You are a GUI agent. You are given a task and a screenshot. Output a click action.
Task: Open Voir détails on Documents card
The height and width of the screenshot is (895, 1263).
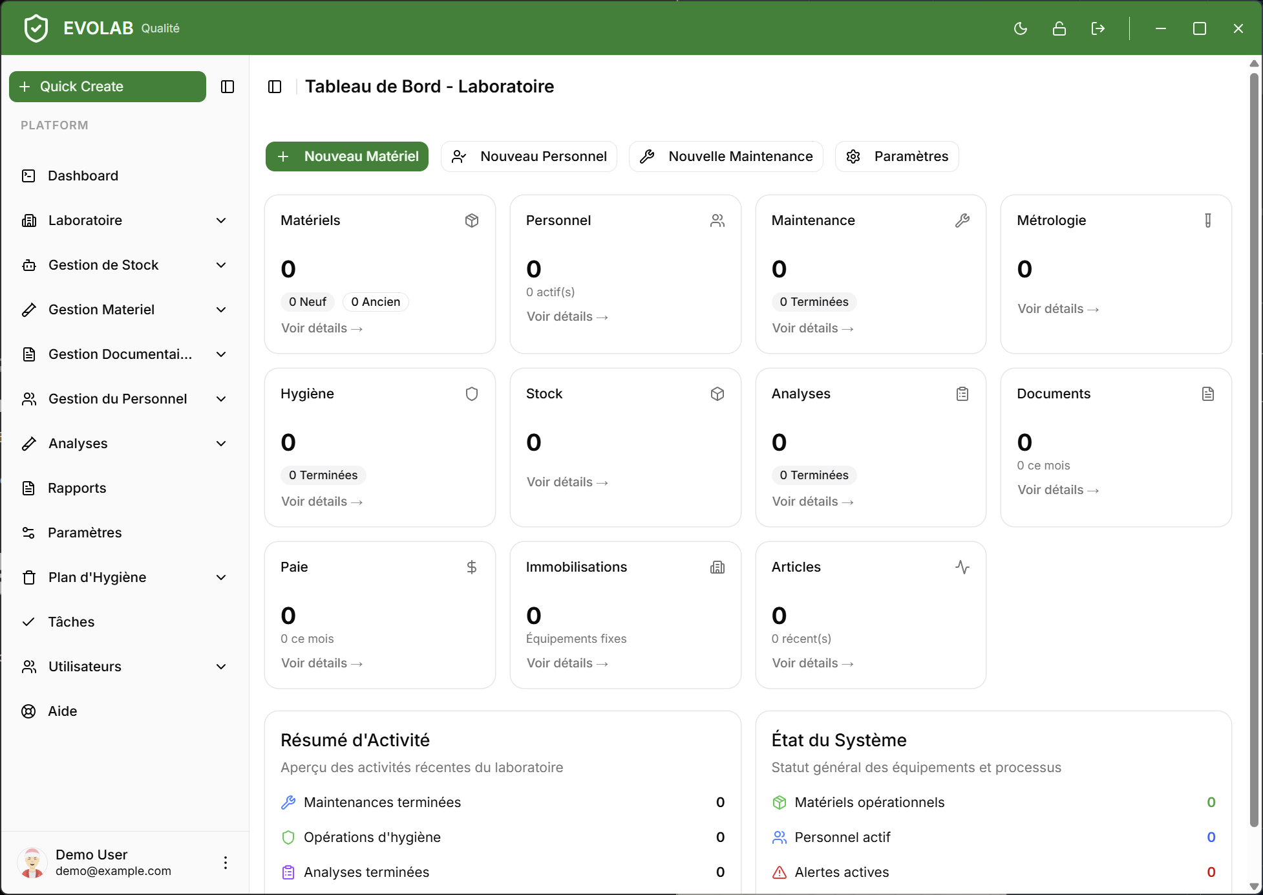(x=1058, y=490)
